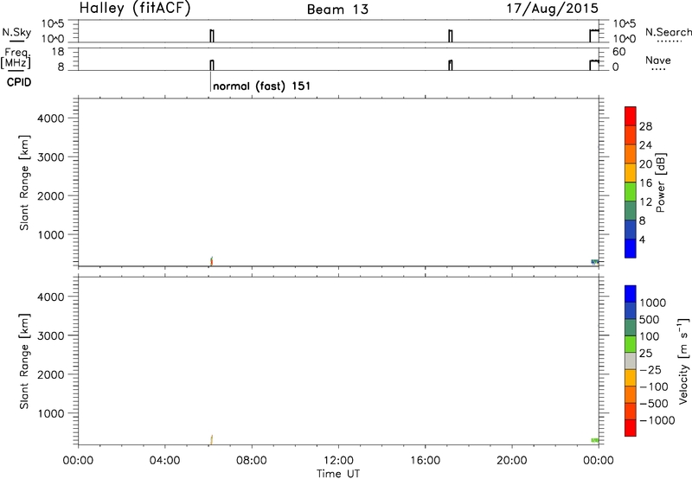Select the red bottom segment of Velocity colorbar
This screenshot has height=479, width=692.
(631, 428)
